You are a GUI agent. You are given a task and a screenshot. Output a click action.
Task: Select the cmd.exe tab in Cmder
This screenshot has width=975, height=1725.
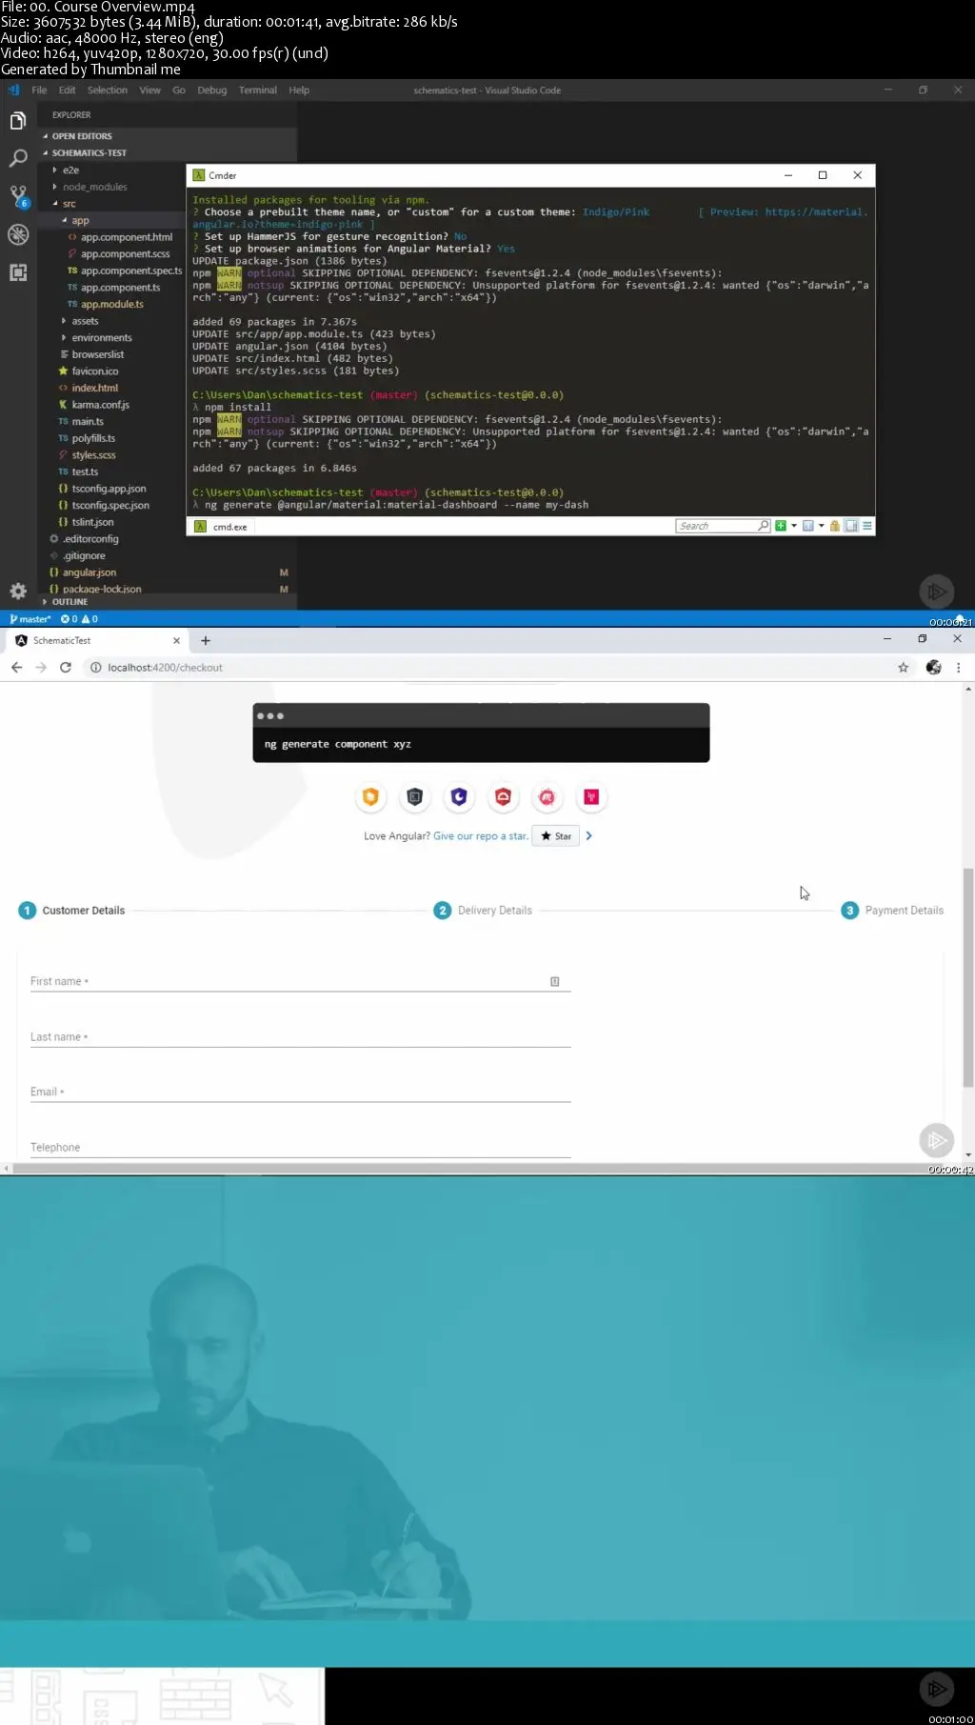click(x=221, y=527)
